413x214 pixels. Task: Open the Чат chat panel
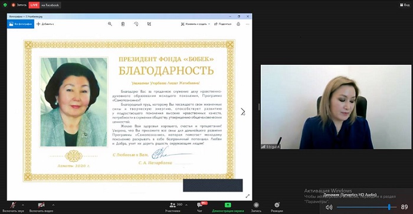[x=199, y=207]
